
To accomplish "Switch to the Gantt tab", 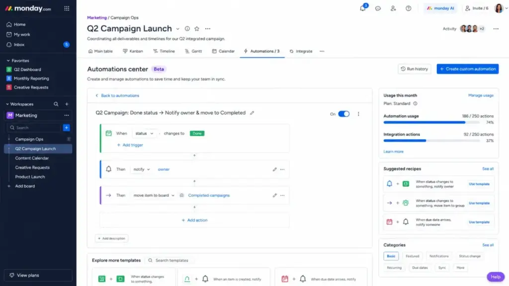I will [193, 51].
